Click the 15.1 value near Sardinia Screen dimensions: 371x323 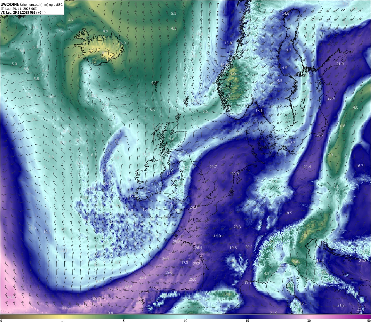click(303, 303)
